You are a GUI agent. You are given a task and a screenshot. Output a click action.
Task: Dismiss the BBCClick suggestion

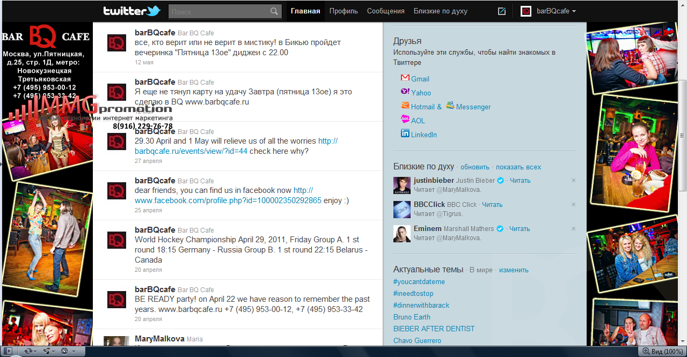573,205
